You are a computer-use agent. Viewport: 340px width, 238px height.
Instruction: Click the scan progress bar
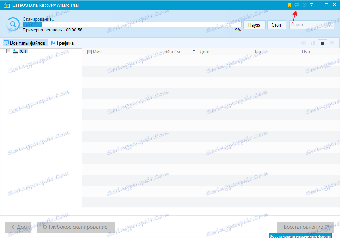132,24
